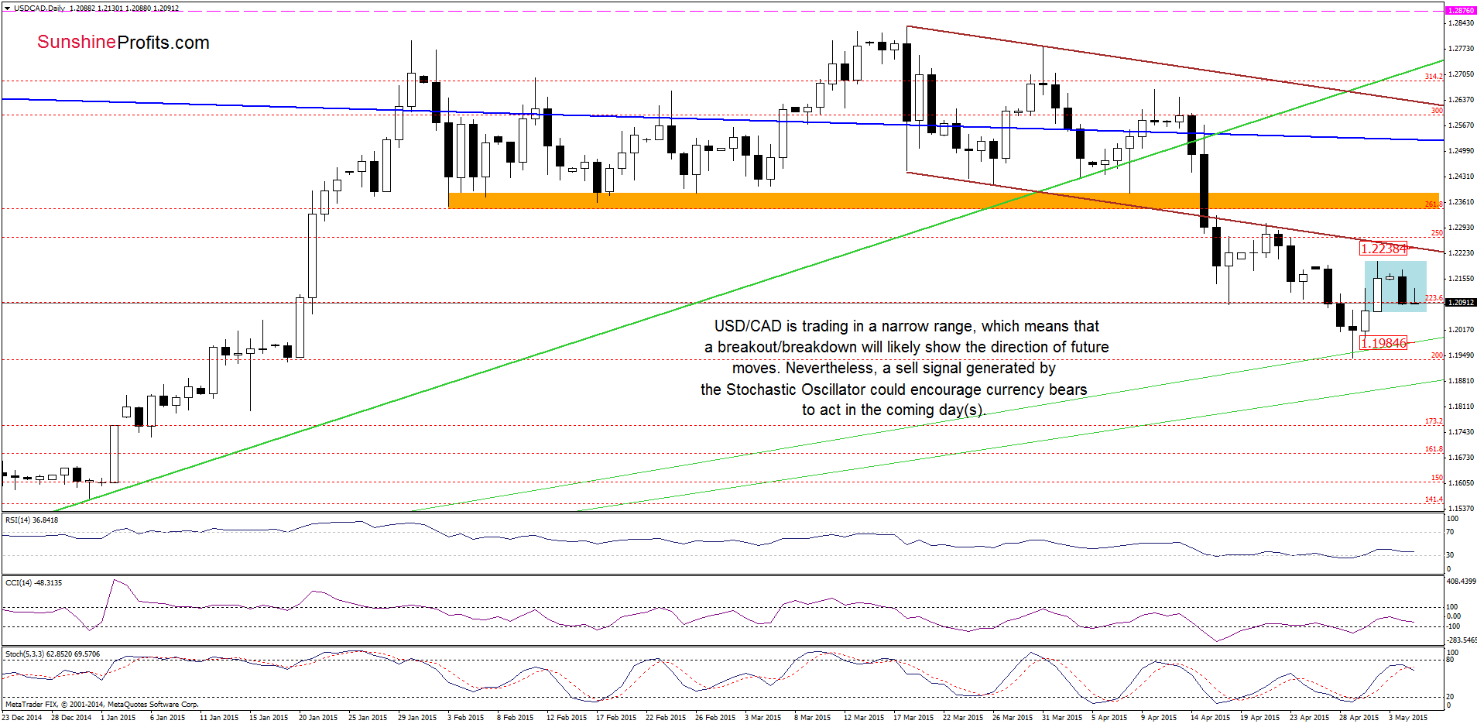Image resolution: width=1477 pixels, height=724 pixels.
Task: Click the 1.18810 price axis value
Action: [1461, 381]
